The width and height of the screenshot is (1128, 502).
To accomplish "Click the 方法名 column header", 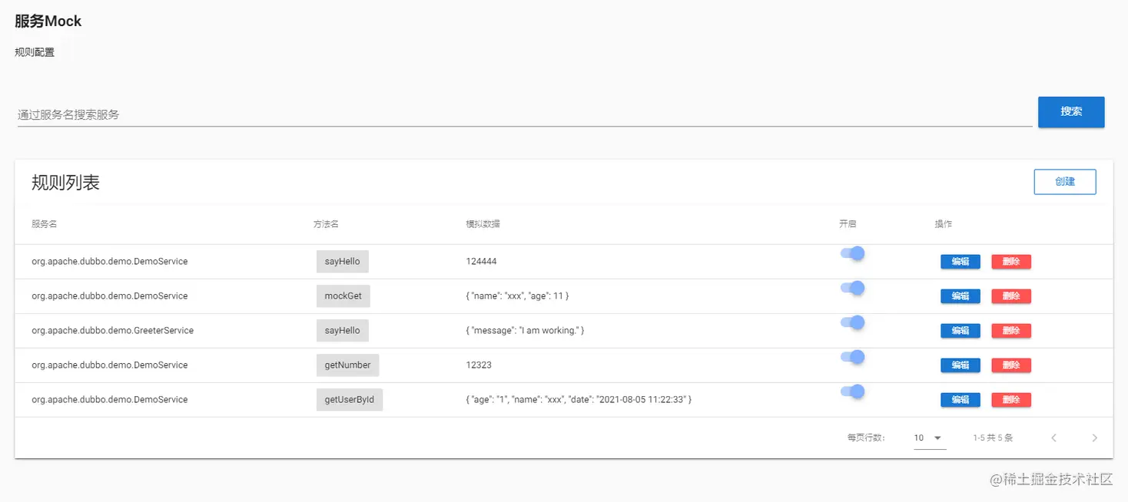I will pyautogui.click(x=326, y=224).
